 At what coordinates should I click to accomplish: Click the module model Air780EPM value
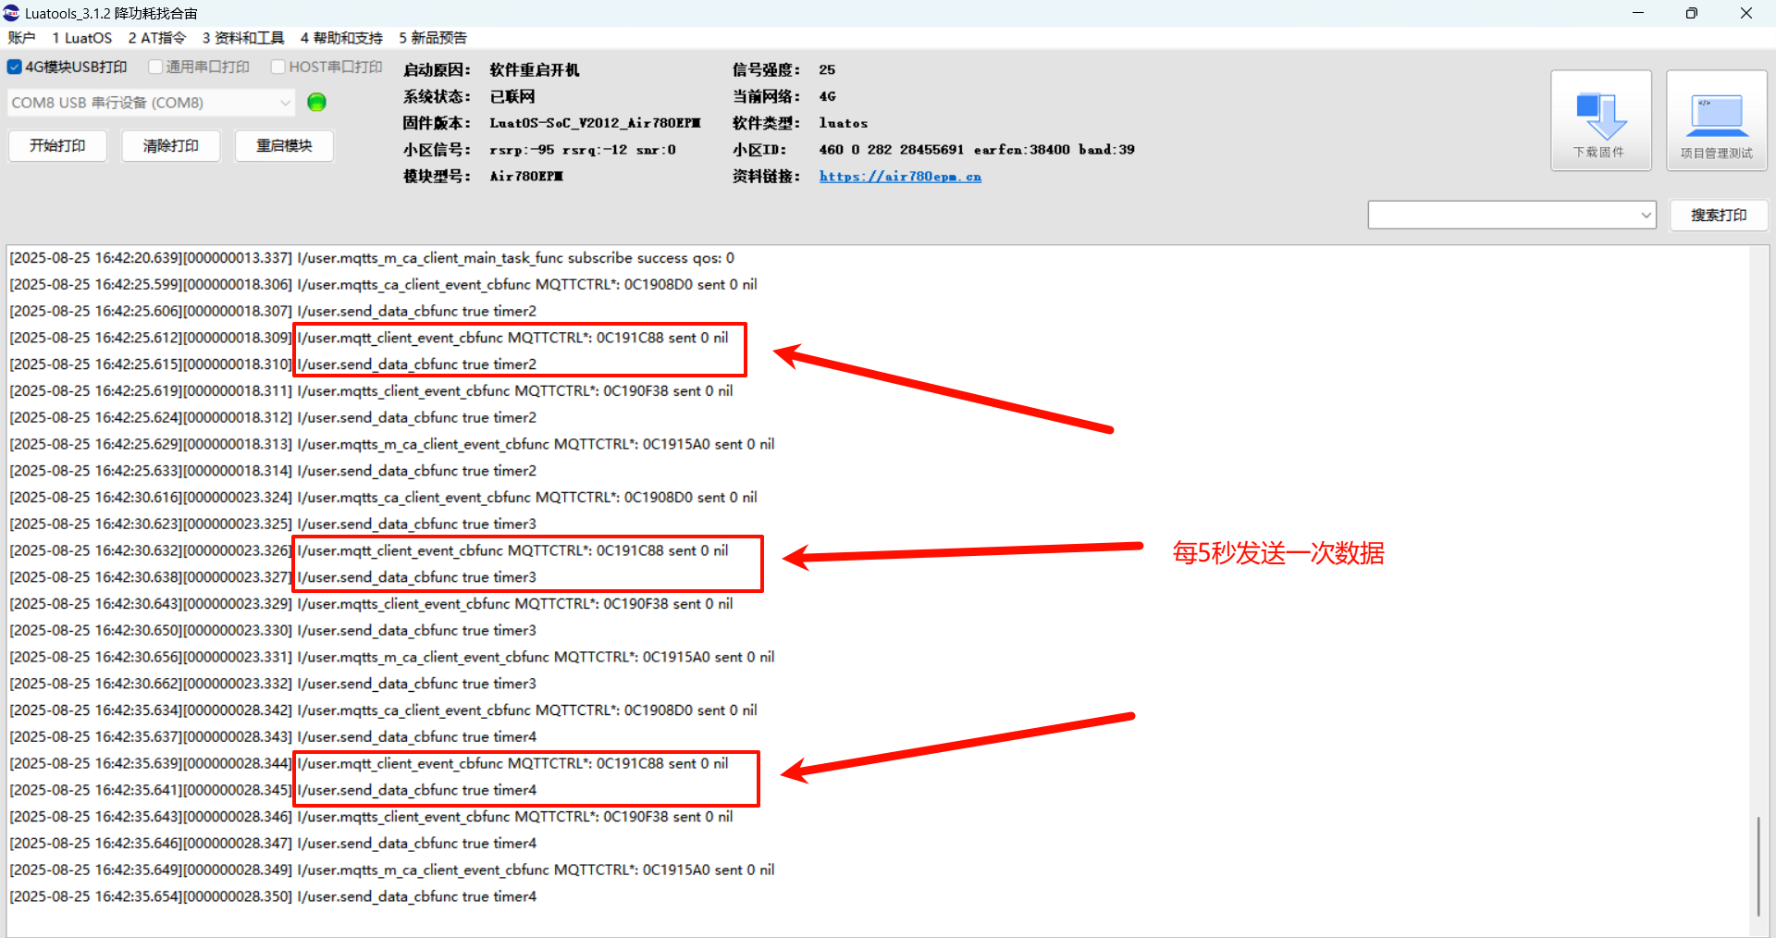526,176
